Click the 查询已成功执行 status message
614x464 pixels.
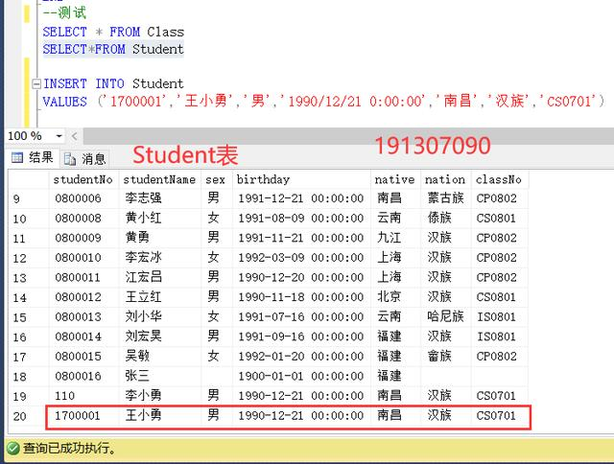coord(70,449)
